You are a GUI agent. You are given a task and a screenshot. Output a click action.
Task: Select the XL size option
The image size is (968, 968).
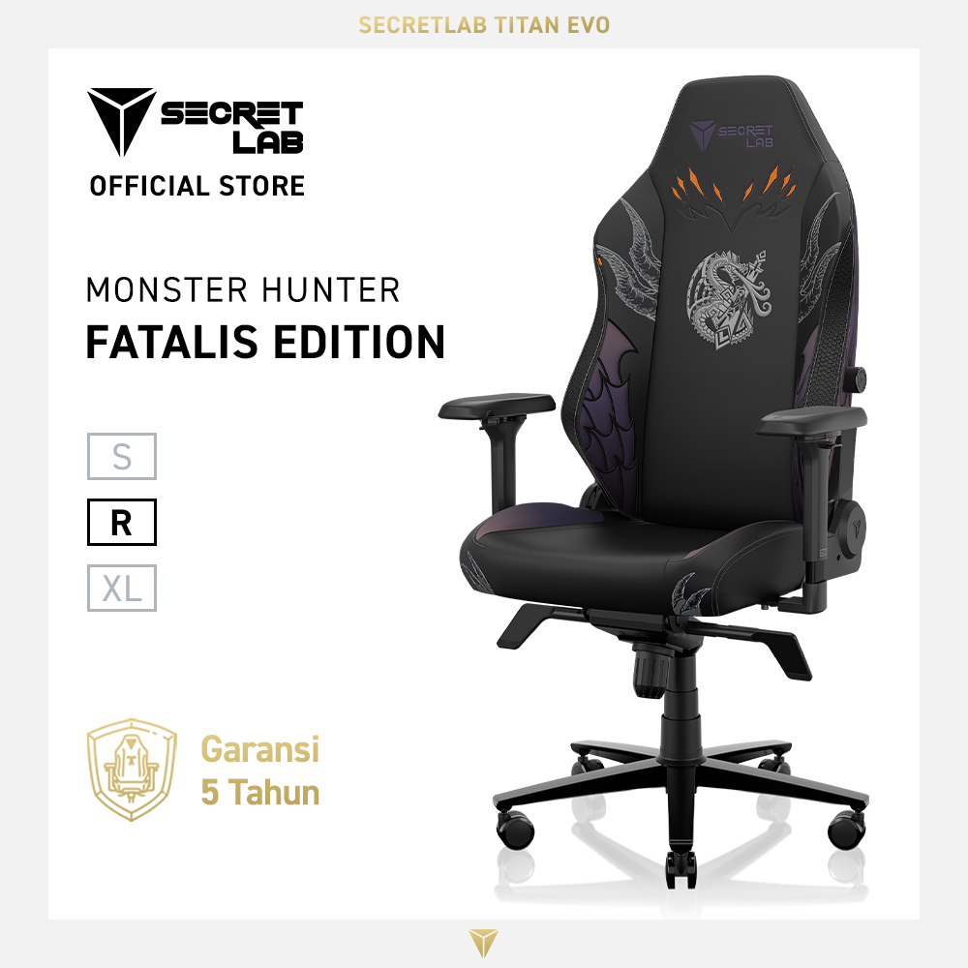[122, 589]
